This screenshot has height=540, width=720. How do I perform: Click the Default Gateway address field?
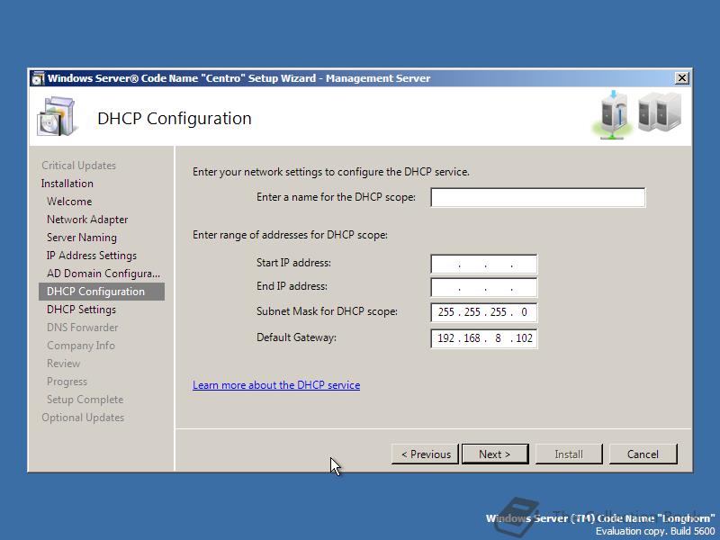pyautogui.click(x=484, y=338)
